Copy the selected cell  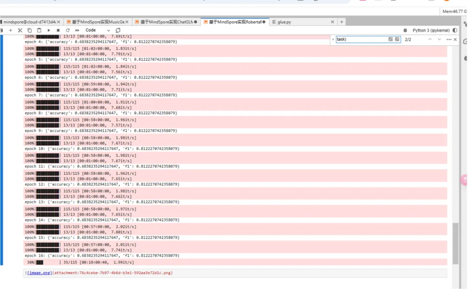[x=29, y=30]
